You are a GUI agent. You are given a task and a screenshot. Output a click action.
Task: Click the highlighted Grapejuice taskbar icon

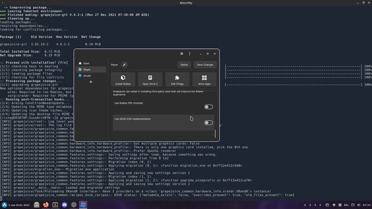(x=83, y=205)
